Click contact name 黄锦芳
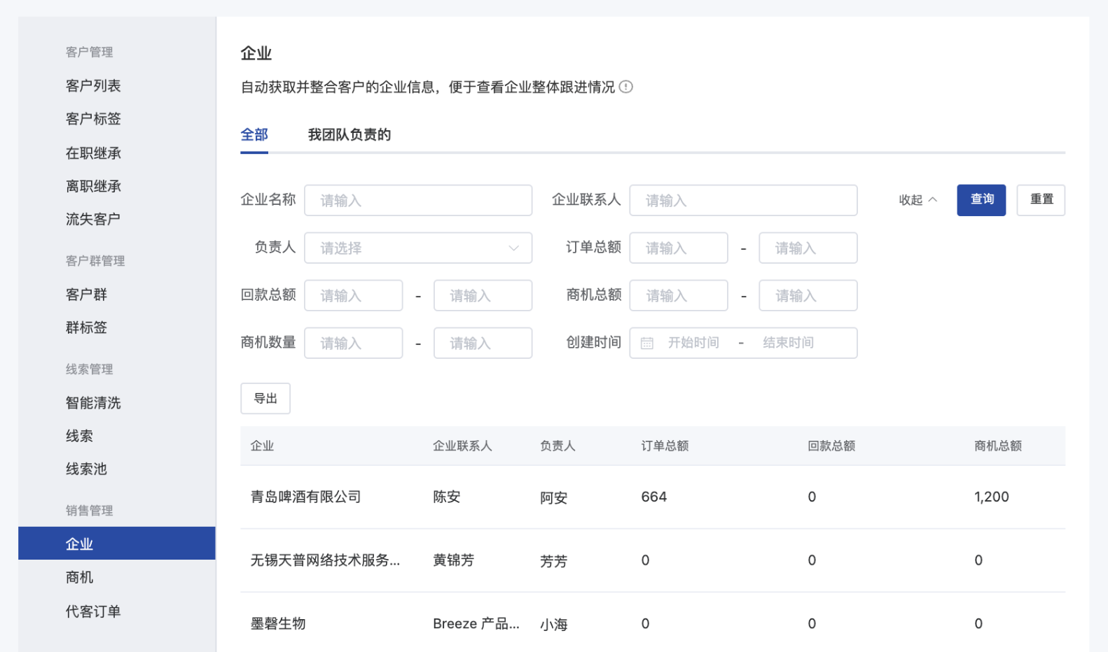Image resolution: width=1108 pixels, height=652 pixels. 453,560
